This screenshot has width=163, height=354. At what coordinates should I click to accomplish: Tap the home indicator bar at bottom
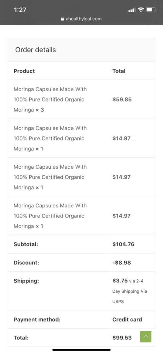[x=81, y=350]
